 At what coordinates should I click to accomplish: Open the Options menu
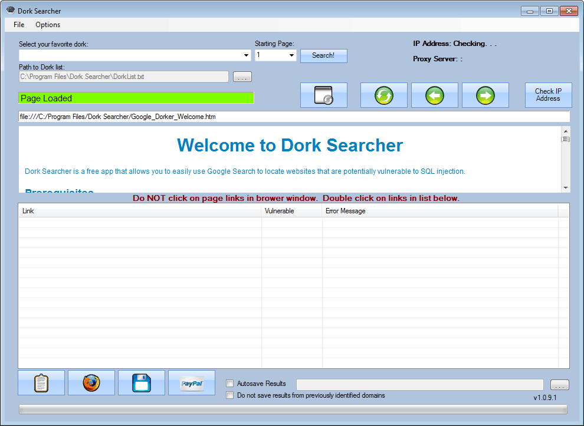(48, 25)
